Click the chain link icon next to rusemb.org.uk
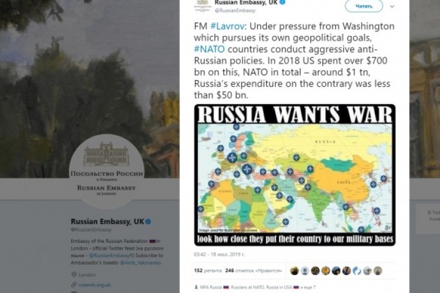The height and width of the screenshot is (293, 440). coord(74,285)
